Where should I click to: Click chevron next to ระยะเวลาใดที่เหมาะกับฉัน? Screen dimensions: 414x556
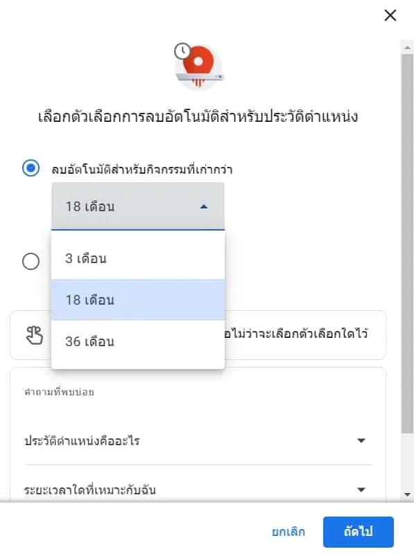pos(361,490)
